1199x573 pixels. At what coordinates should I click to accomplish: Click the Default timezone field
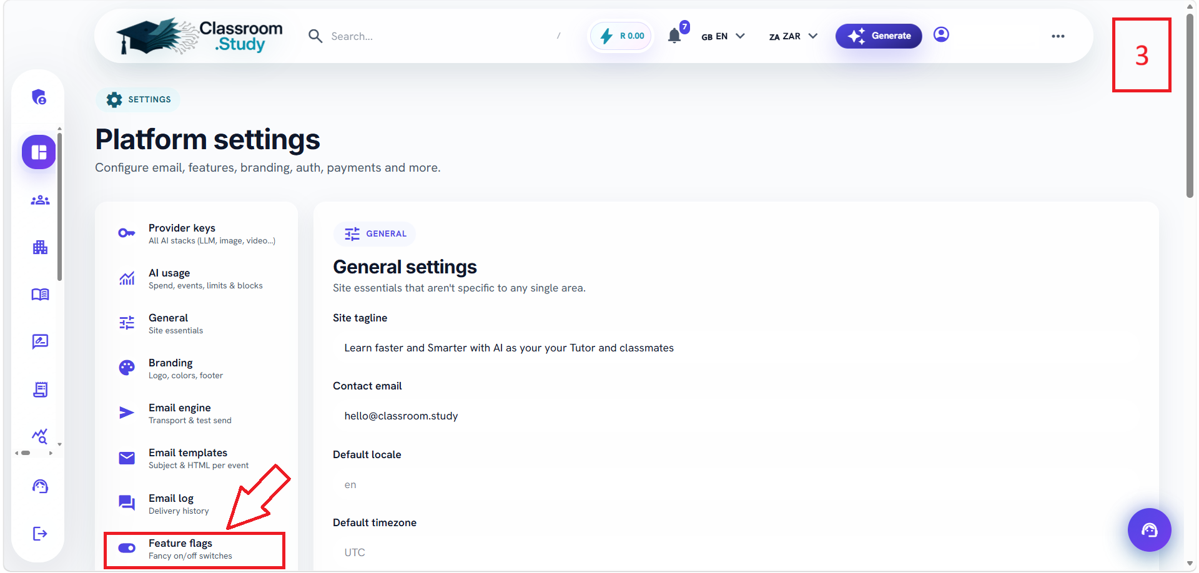(736, 552)
